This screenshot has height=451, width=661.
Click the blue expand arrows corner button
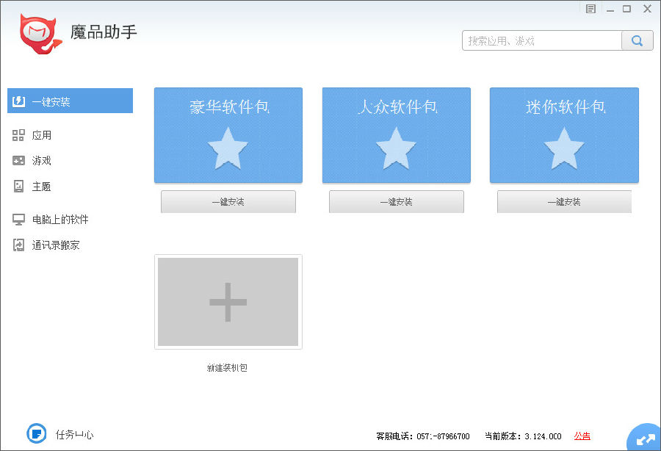(x=645, y=439)
